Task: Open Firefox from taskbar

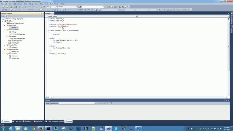Action: point(41,128)
